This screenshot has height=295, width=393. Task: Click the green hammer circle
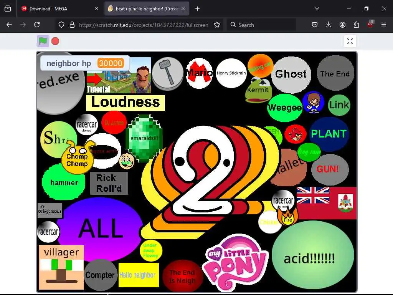(x=64, y=182)
